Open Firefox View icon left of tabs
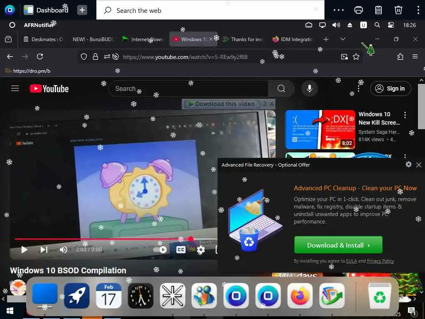This screenshot has height=319, width=425. point(8,39)
